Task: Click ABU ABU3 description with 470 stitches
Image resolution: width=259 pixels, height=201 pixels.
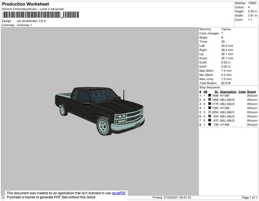Action: (227, 120)
